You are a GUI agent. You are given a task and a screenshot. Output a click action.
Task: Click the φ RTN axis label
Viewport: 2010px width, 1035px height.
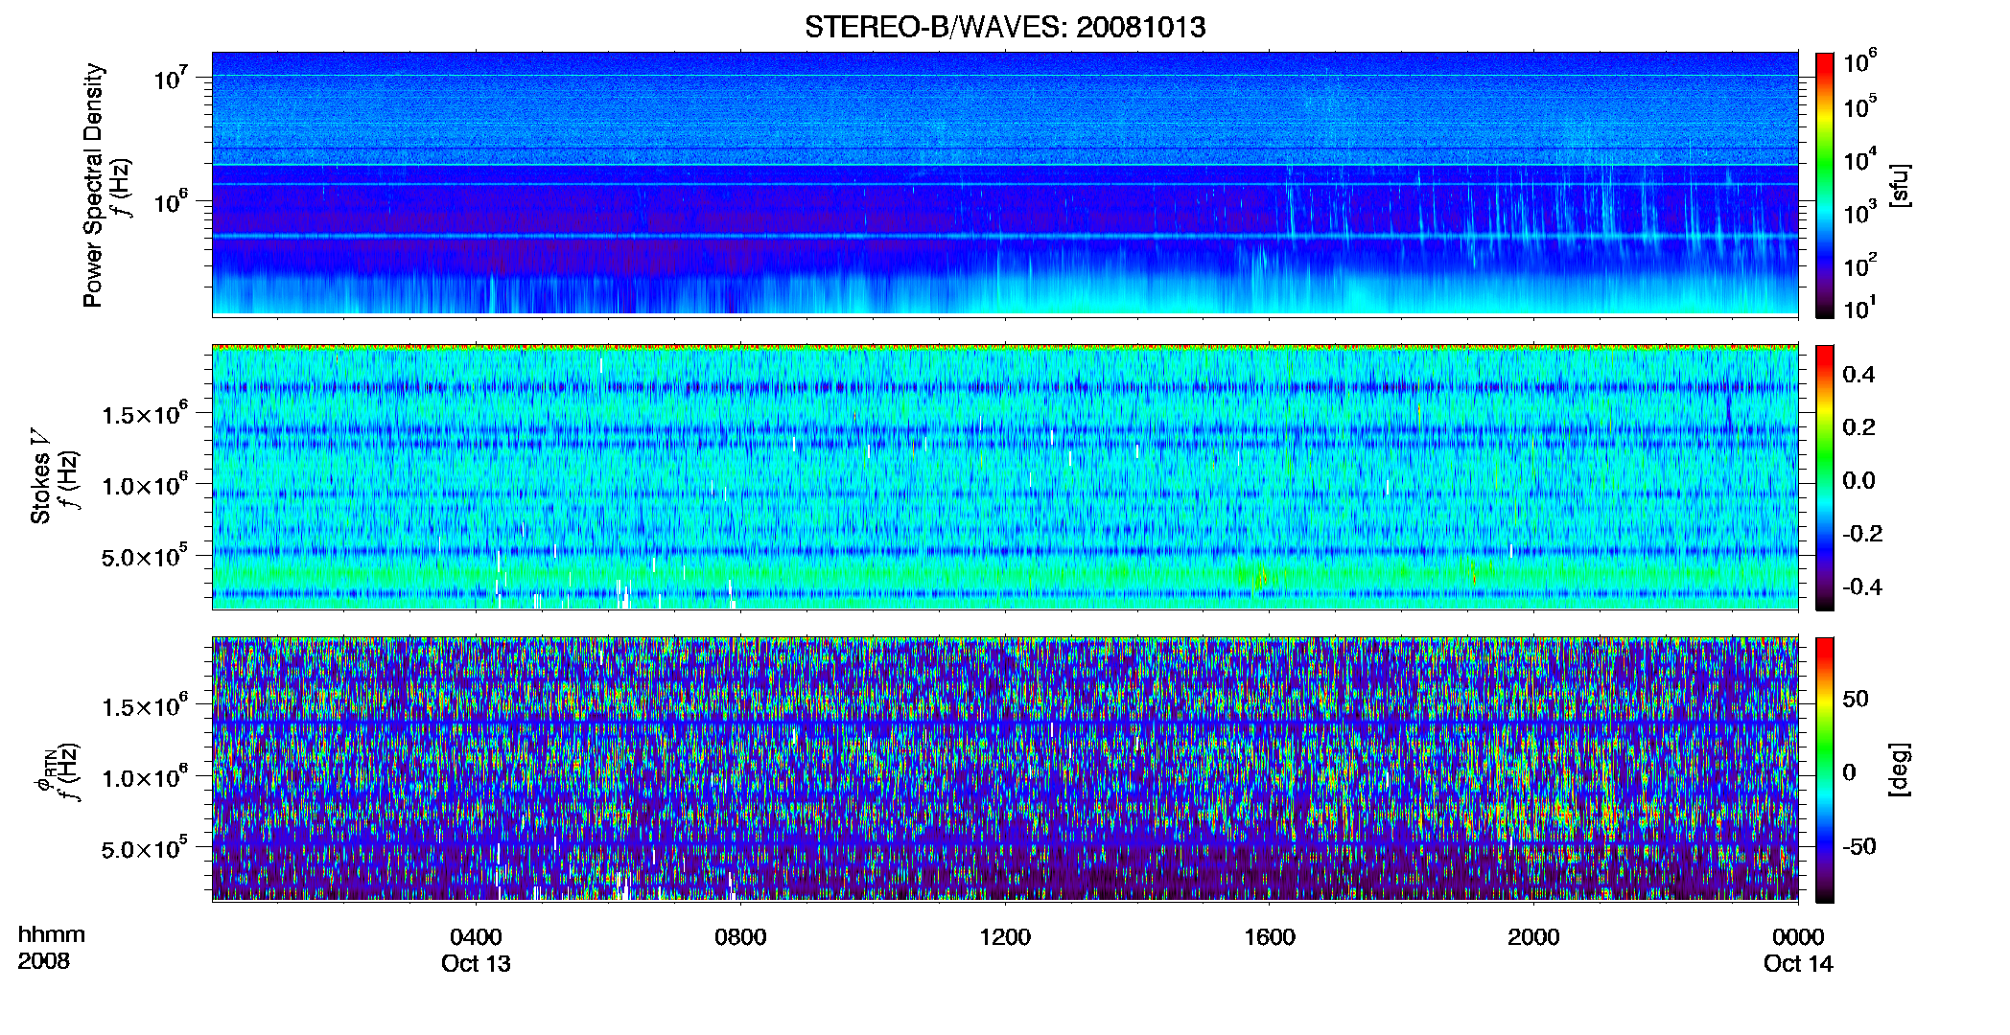44,770
